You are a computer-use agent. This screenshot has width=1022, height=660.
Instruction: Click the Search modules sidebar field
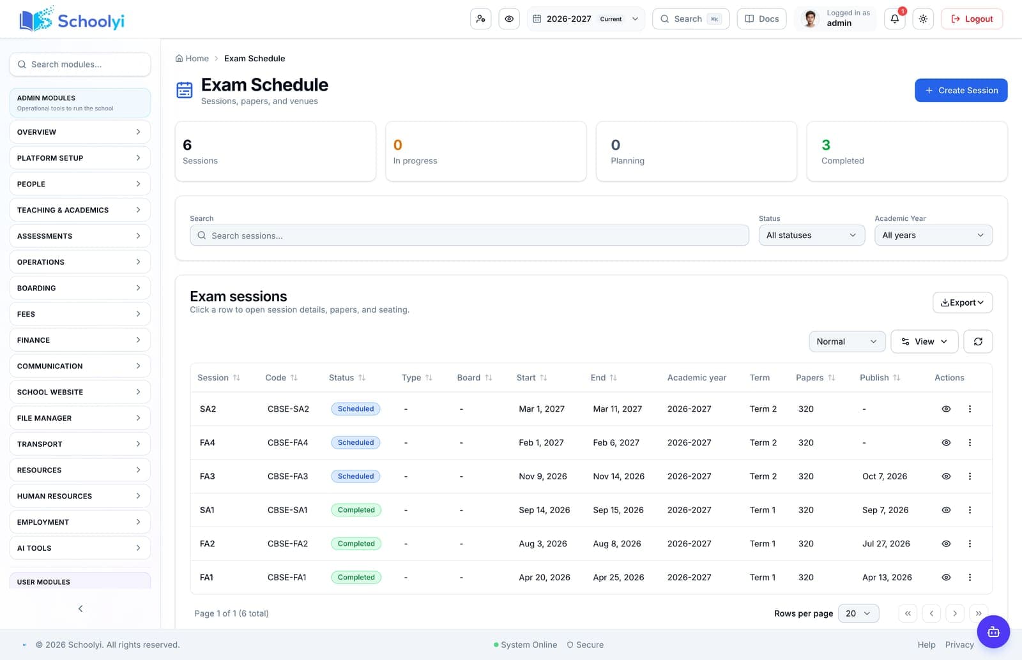80,64
